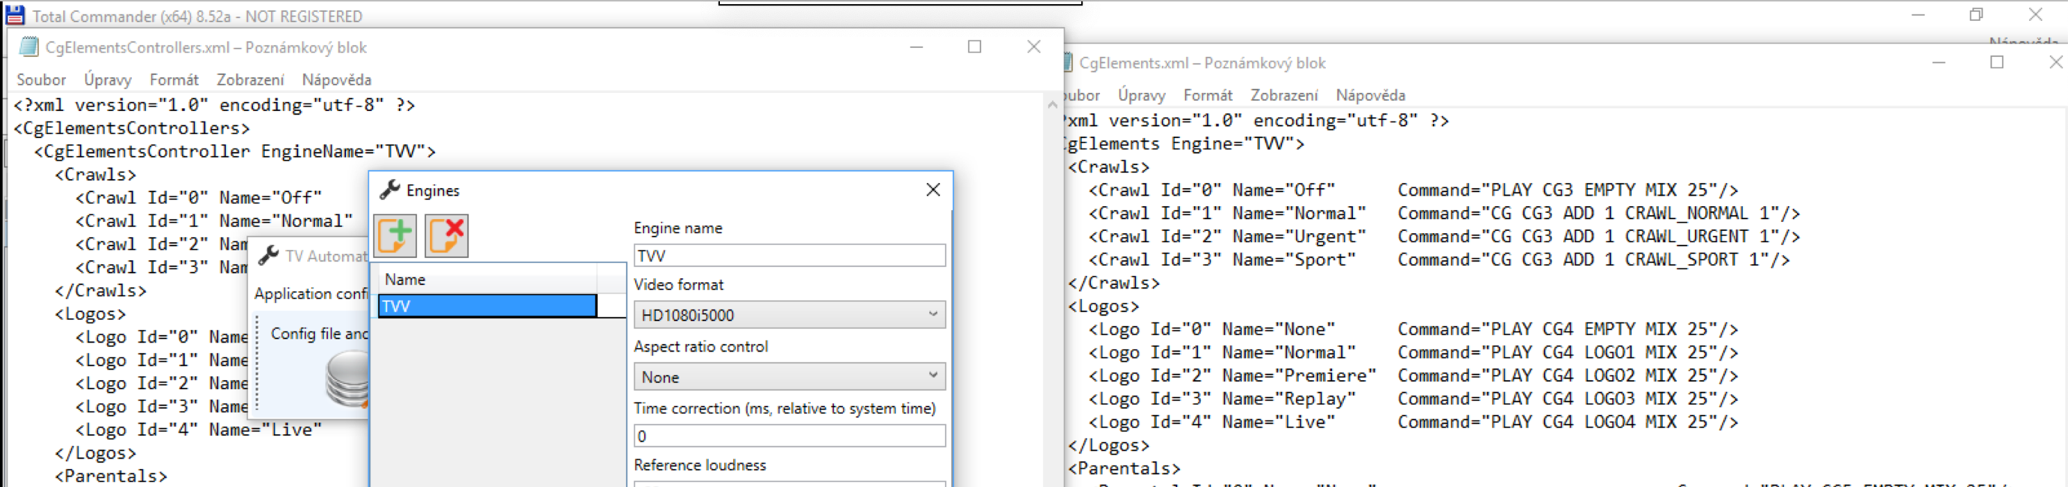Screen dimensions: 2068x487
Task: Open Formát menu in CgElements.xml window
Action: point(1208,95)
